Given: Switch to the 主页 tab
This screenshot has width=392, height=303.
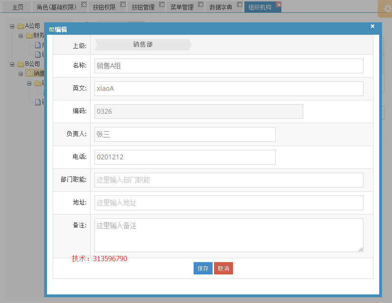Looking at the screenshot, I should 18,7.
